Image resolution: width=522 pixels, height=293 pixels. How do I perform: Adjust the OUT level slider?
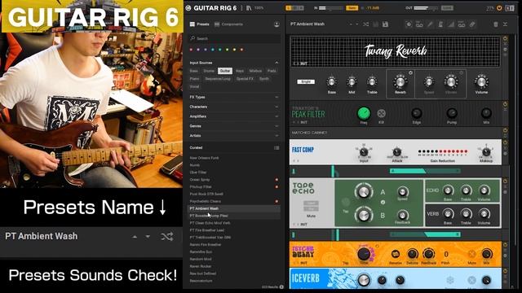(426, 7)
